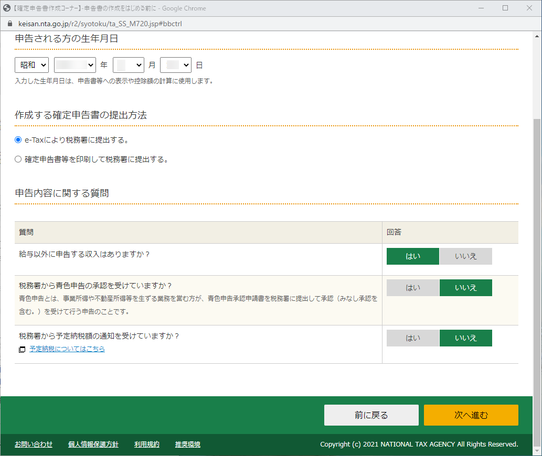
Task: Click the lock icon in address bar
Action: (9, 24)
